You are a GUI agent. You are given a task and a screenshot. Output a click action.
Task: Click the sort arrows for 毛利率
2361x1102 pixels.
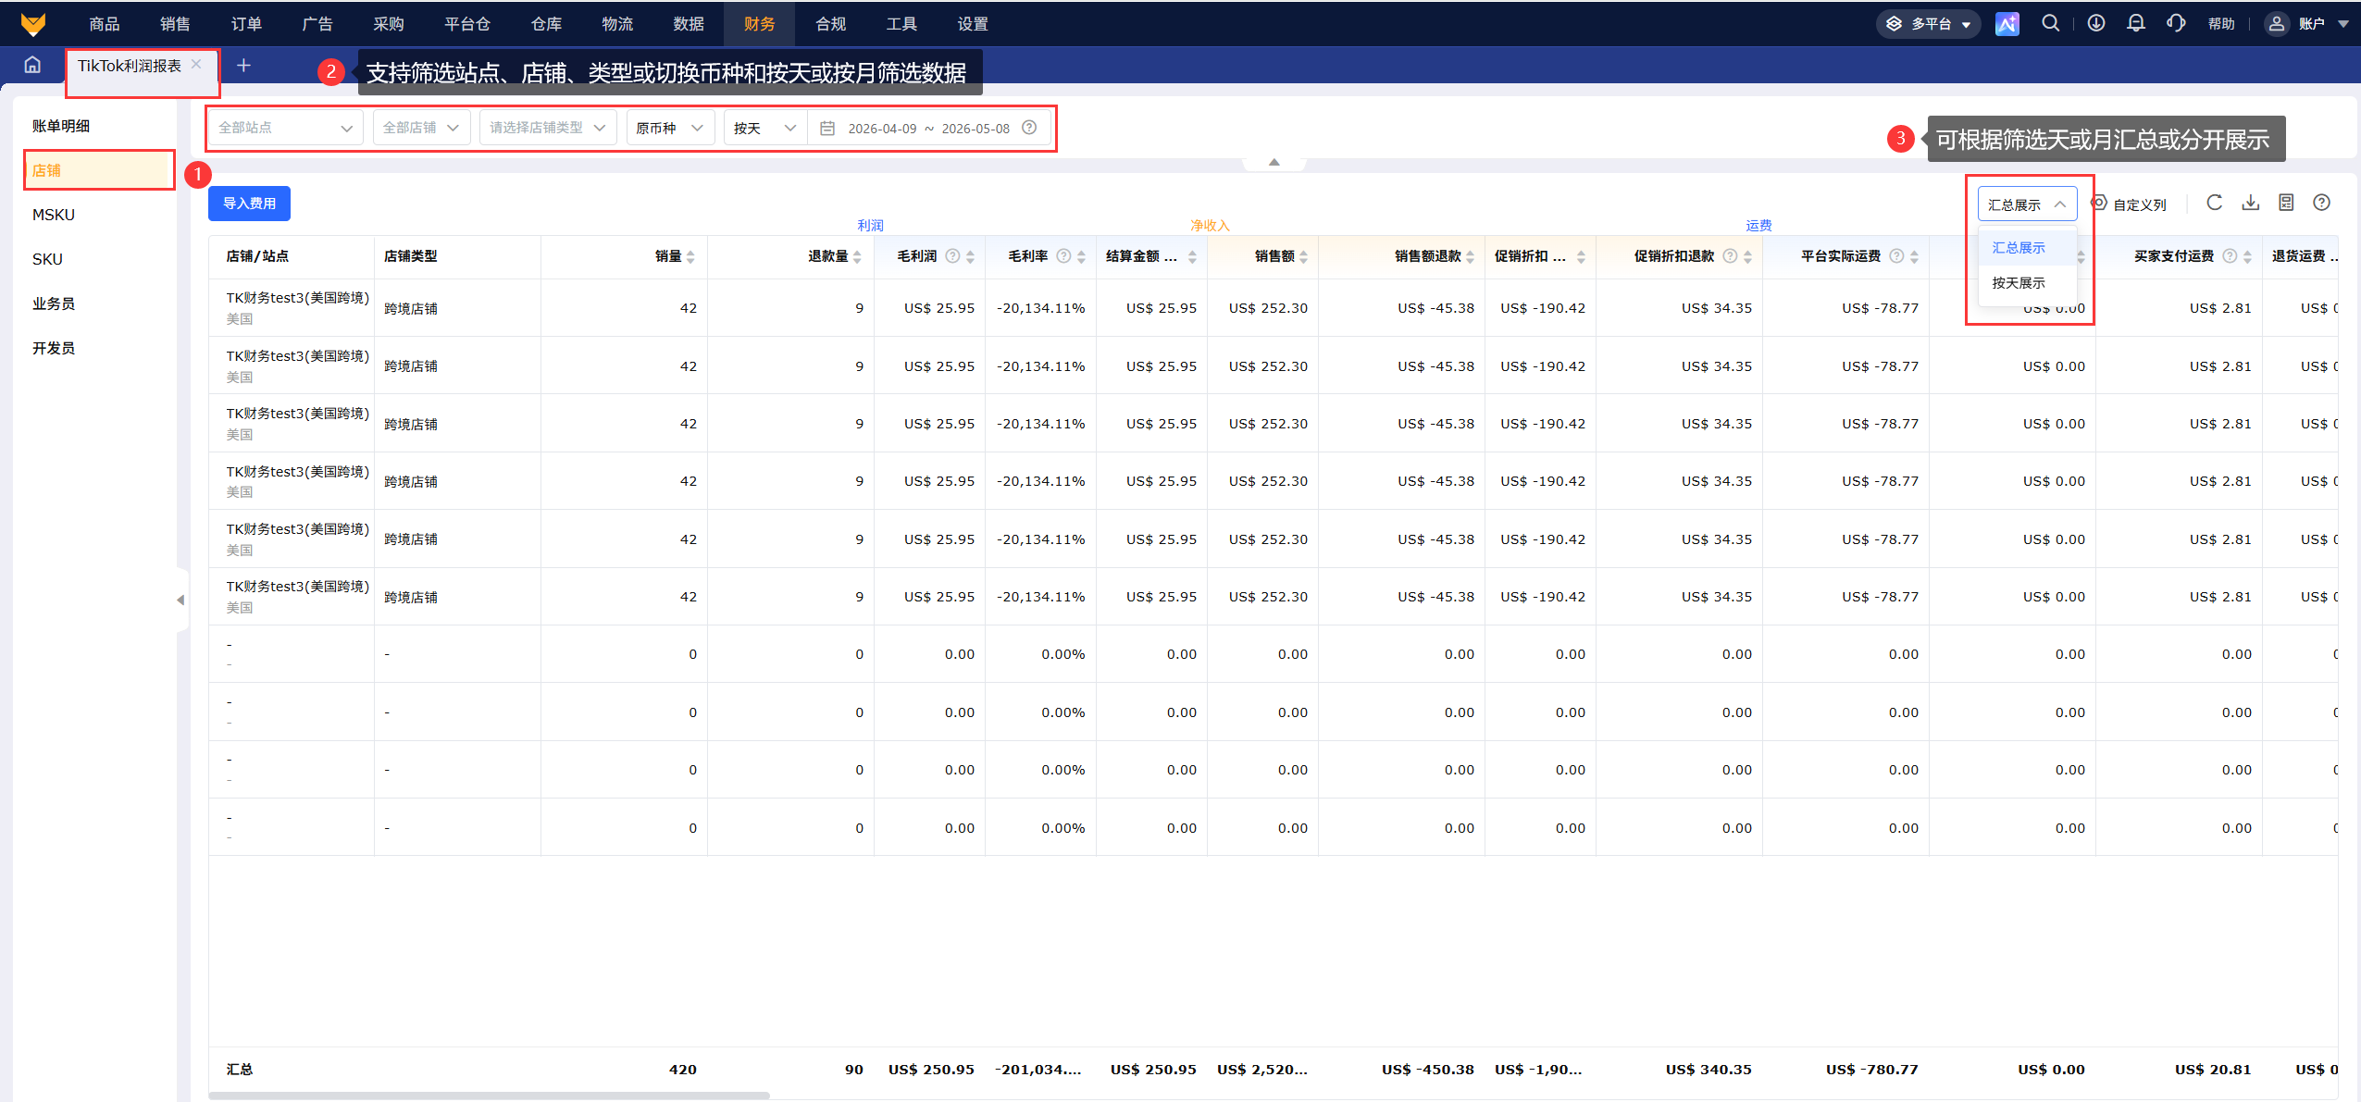click(1081, 256)
